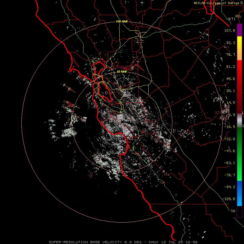
Task: Click the -47.6 legend value
Action: click(230, 151)
